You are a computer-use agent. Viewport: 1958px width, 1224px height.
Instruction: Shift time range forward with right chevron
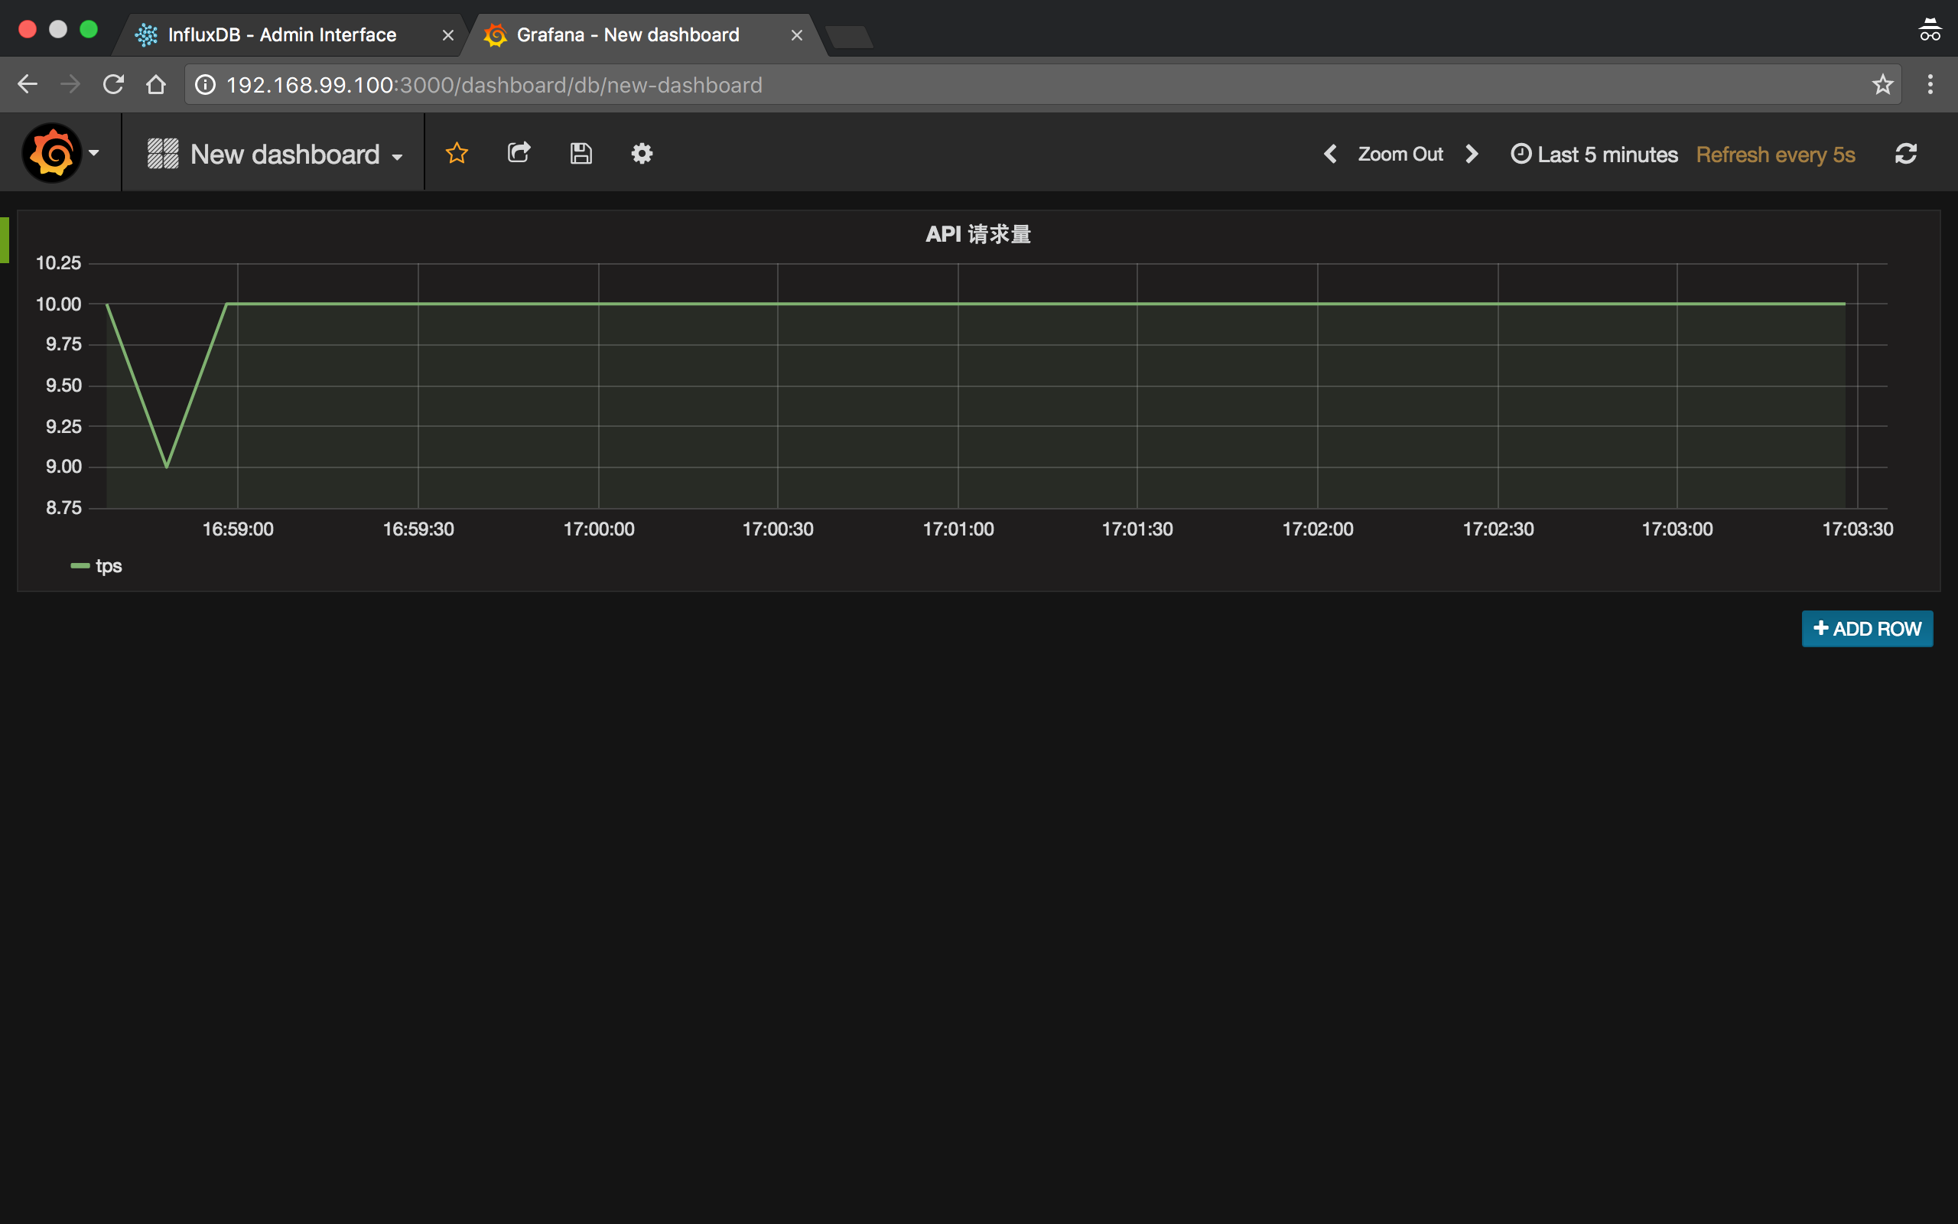point(1472,154)
